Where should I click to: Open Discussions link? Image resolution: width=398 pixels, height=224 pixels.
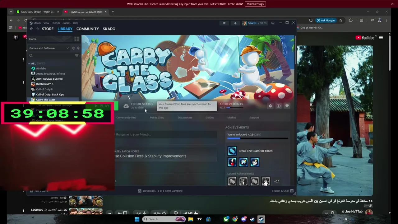coord(185,118)
